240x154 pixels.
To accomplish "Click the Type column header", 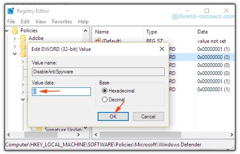I will [x=151, y=32].
